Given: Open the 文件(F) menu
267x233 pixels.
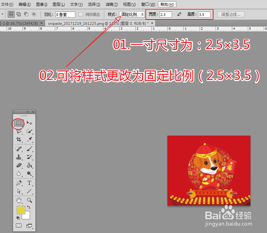Looking at the screenshot, I should click(x=7, y=4).
